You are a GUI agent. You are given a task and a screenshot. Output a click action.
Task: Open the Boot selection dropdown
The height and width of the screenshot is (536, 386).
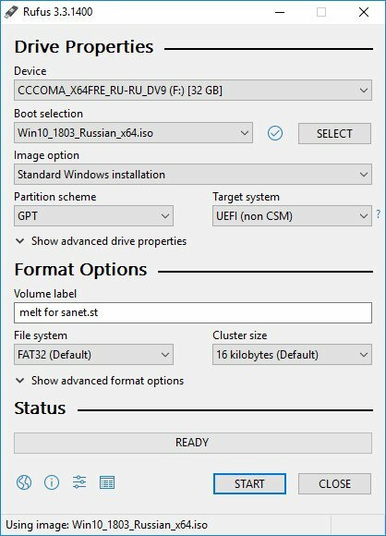coord(133,133)
